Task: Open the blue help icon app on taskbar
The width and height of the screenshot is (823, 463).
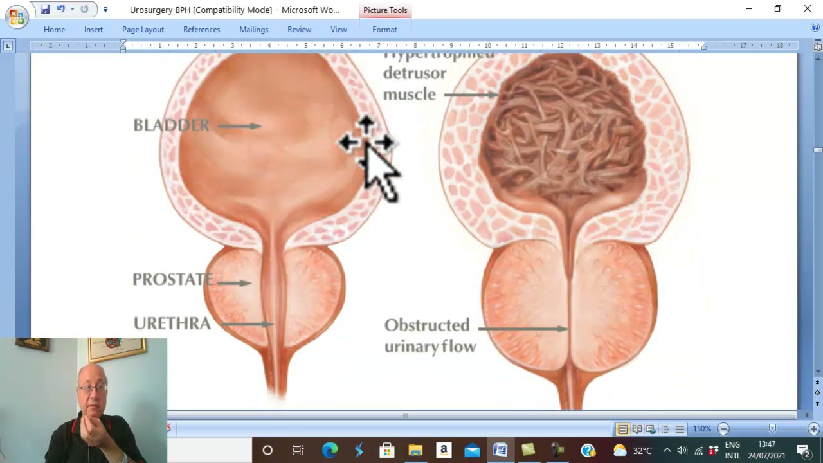Action: [x=588, y=450]
